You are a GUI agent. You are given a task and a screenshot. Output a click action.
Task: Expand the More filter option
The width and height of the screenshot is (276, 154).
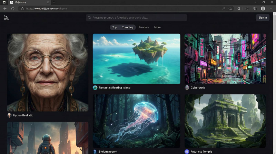[x=157, y=27]
